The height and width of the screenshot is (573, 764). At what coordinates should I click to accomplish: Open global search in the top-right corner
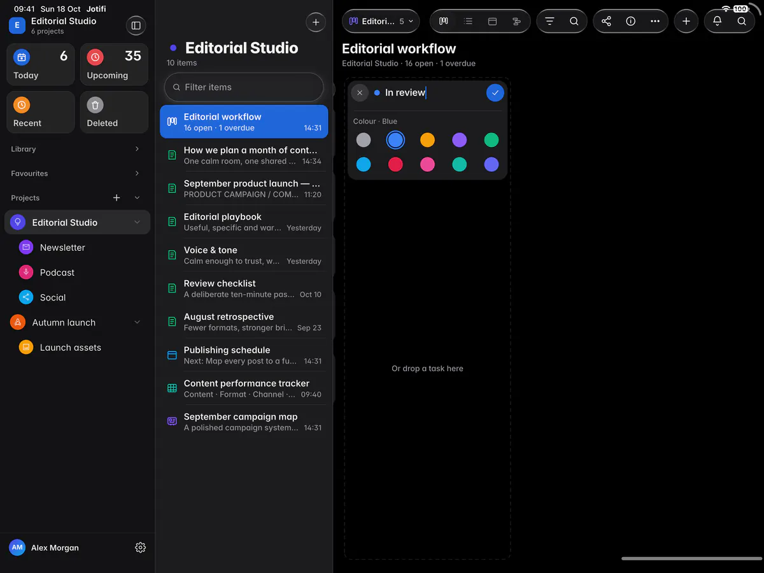click(x=742, y=21)
